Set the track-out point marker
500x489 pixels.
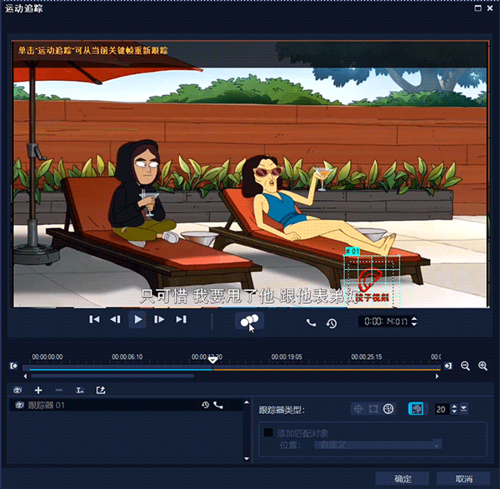[x=448, y=366]
